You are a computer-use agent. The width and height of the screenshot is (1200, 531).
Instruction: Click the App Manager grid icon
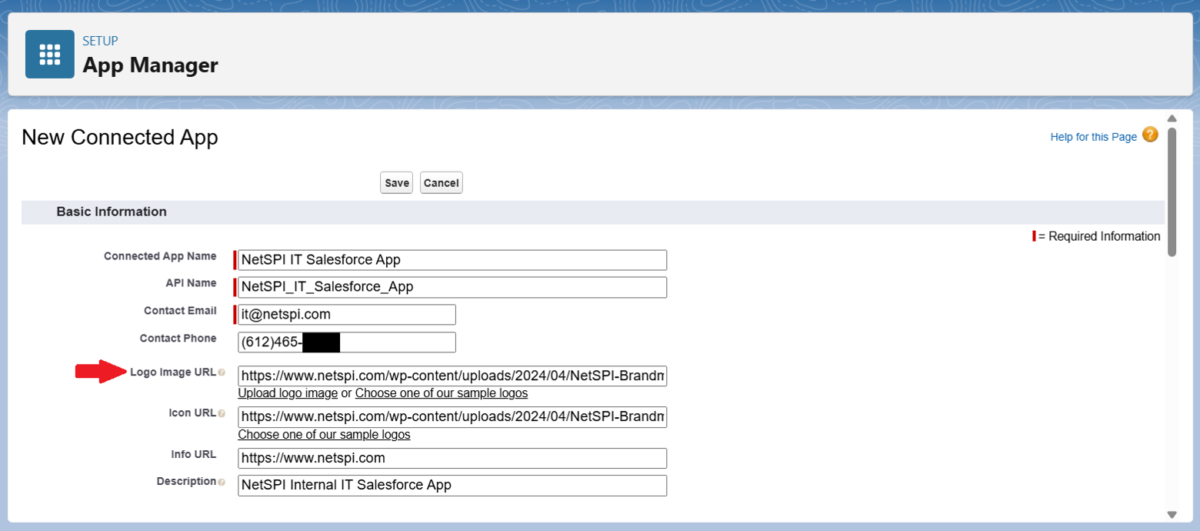[50, 55]
